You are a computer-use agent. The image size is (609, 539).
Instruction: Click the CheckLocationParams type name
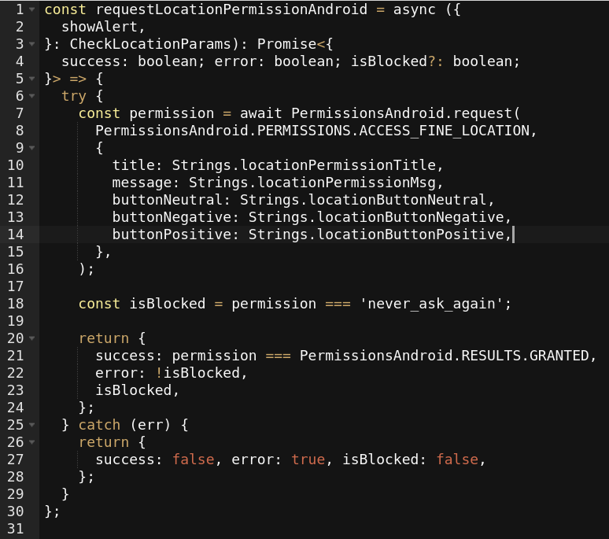(150, 44)
